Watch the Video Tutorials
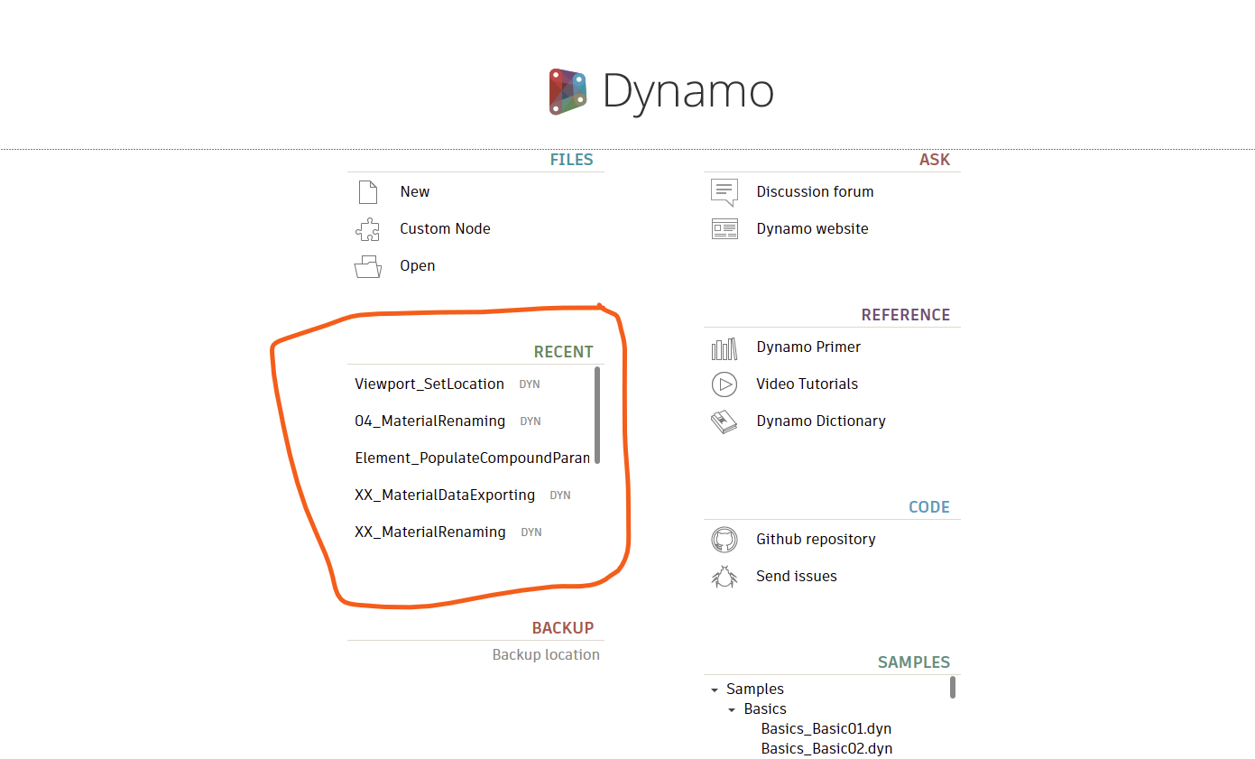The image size is (1255, 759). click(x=807, y=384)
